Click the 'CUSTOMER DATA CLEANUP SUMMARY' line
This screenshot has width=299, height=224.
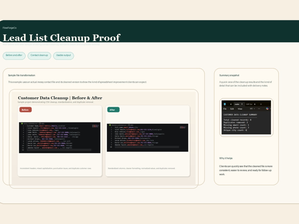(x=240, y=115)
